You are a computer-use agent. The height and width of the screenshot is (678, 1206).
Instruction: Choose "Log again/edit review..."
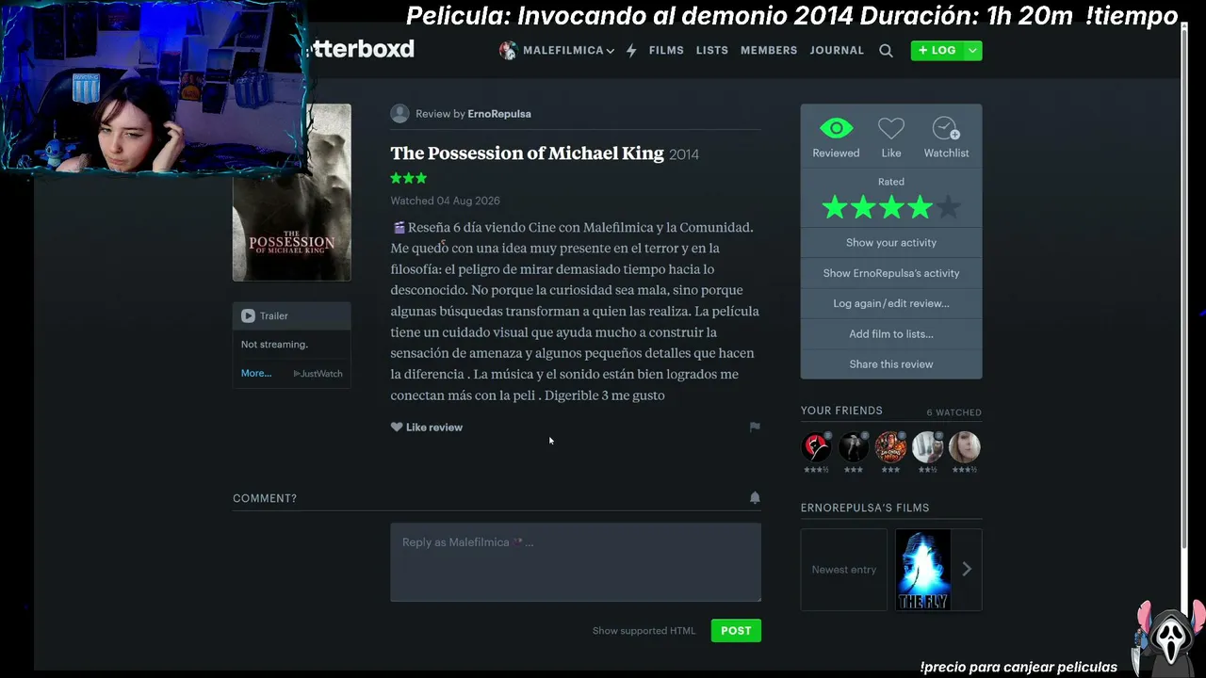(x=891, y=303)
